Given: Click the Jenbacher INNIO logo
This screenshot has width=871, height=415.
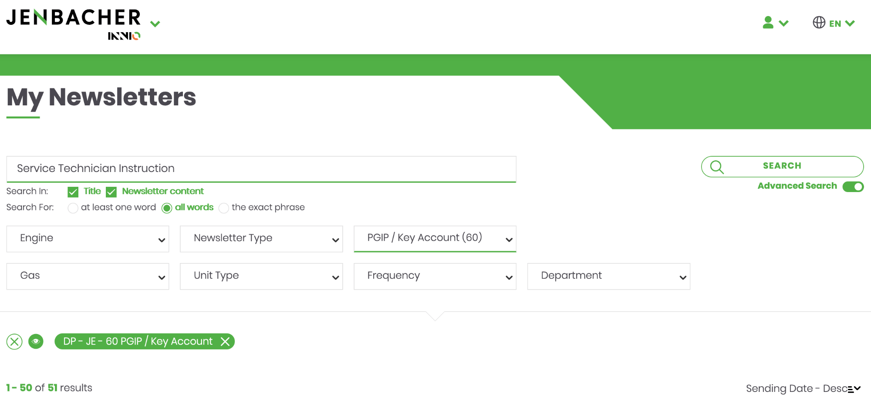Looking at the screenshot, I should tap(74, 24).
